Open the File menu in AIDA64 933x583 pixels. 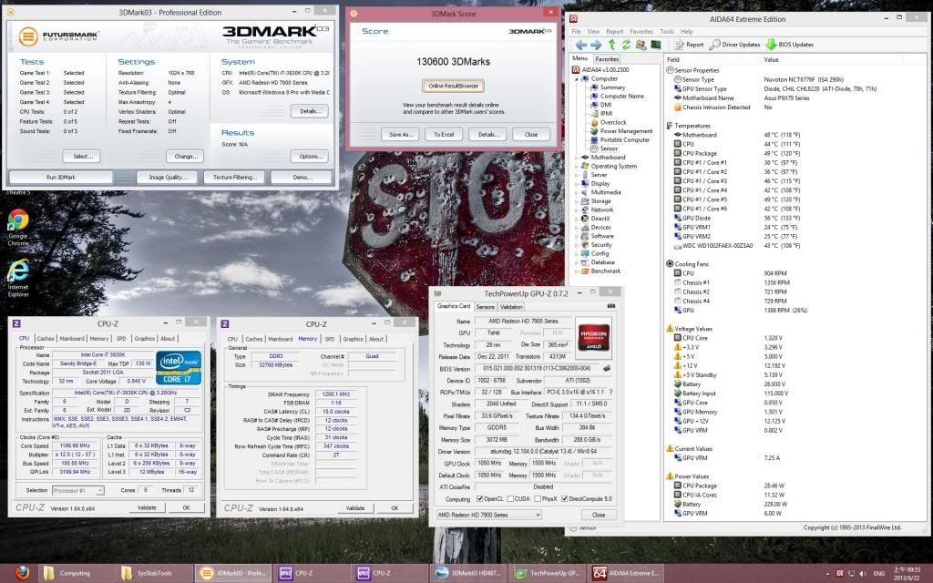pyautogui.click(x=576, y=32)
